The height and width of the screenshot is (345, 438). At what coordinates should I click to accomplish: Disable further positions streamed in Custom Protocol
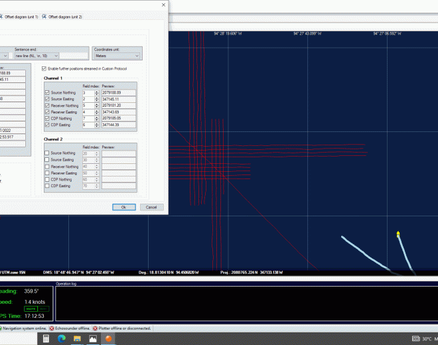(44, 68)
